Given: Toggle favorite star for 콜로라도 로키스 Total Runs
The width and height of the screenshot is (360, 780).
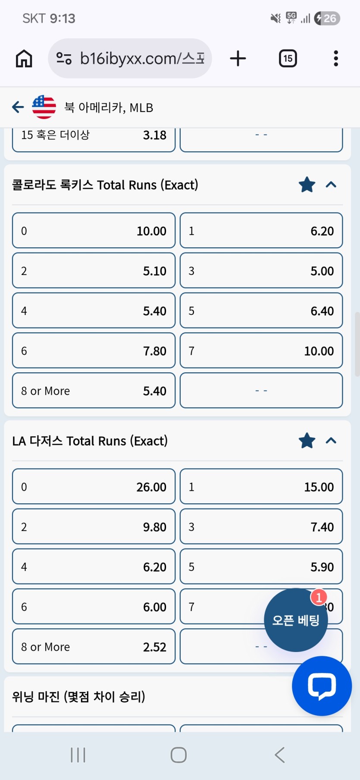Looking at the screenshot, I should pyautogui.click(x=307, y=185).
